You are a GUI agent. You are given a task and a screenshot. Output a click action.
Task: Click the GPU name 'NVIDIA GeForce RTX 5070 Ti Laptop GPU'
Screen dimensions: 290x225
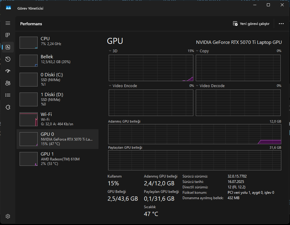coord(239,42)
